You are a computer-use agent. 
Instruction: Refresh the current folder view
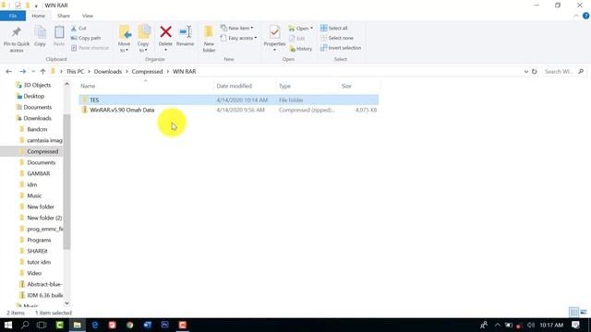tap(534, 72)
